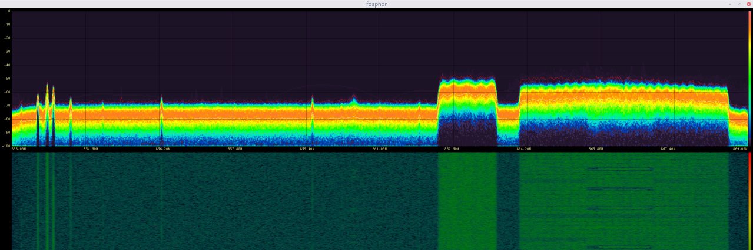Click the 856.20M frequency label
This screenshot has width=753, height=250.
click(x=162, y=148)
